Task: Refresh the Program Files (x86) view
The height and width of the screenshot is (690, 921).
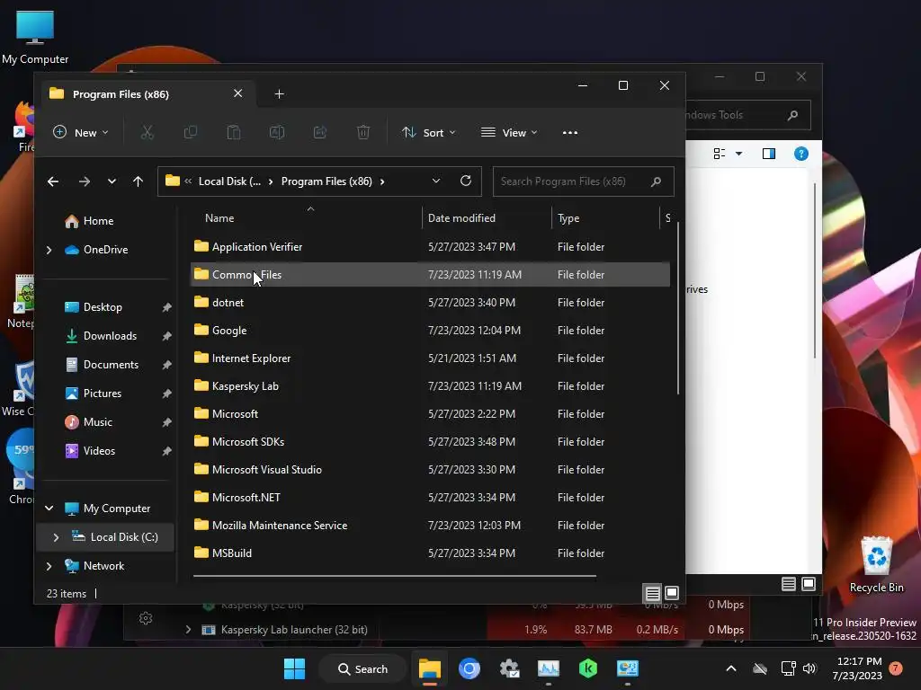Action: 466,181
